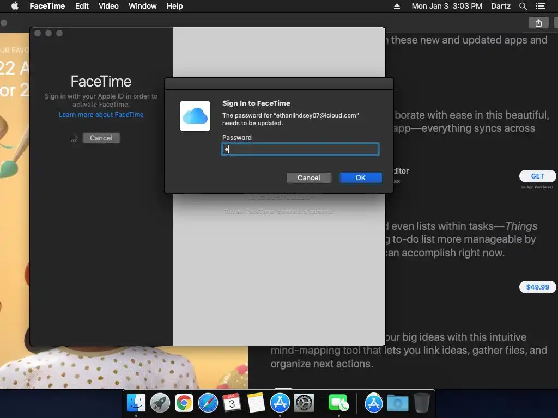The height and width of the screenshot is (418, 558).
Task: Open Notification Center list icon
Action: [x=541, y=6]
